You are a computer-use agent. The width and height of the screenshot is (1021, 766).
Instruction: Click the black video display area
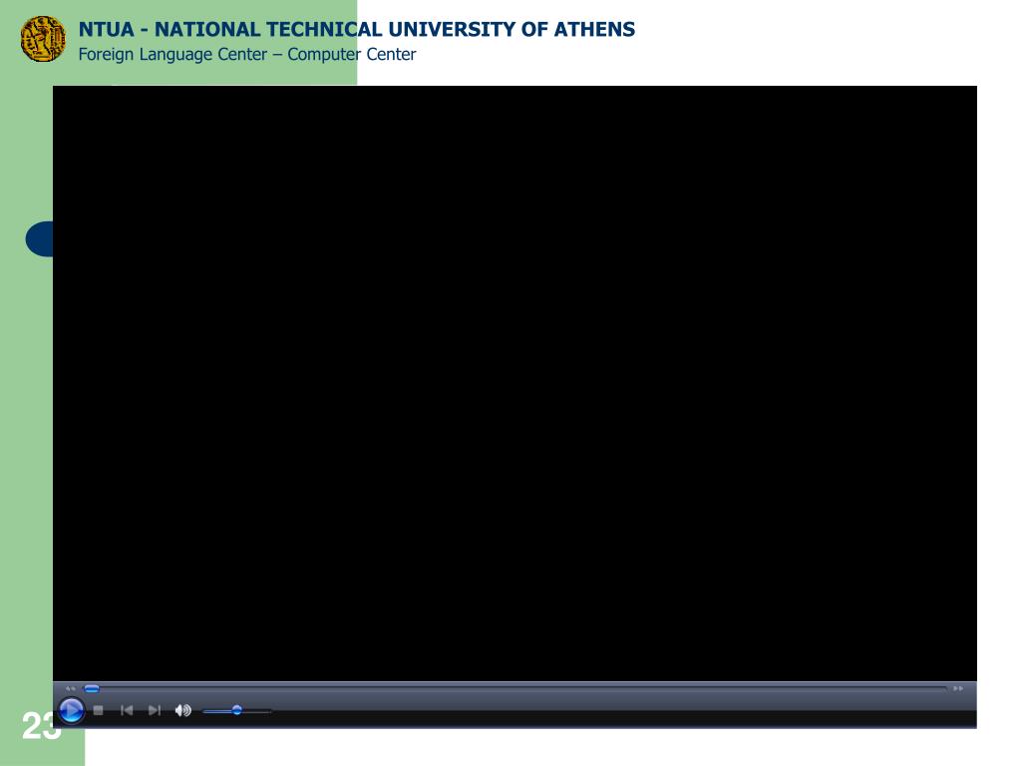click(x=514, y=383)
